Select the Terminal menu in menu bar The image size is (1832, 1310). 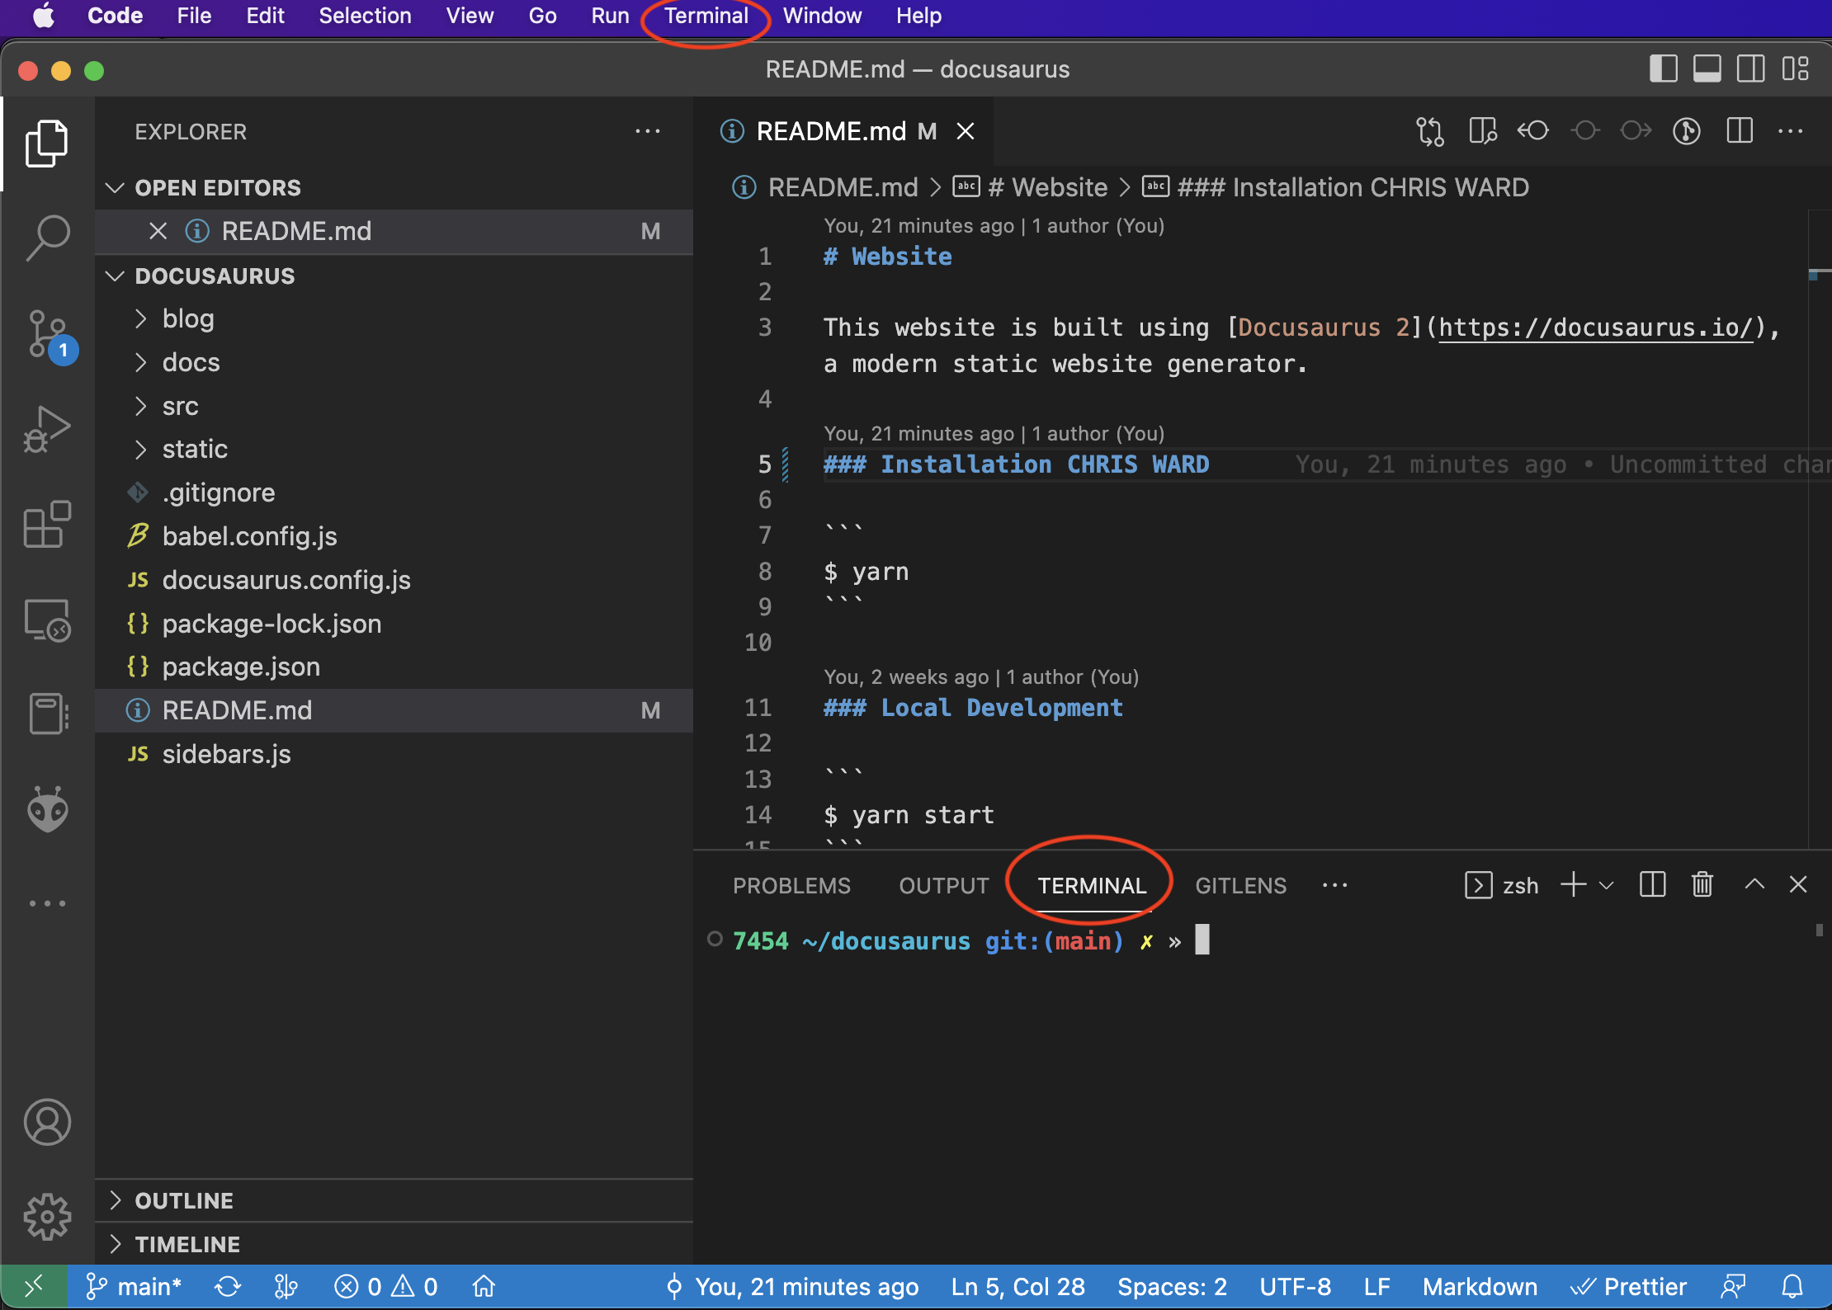click(x=706, y=16)
